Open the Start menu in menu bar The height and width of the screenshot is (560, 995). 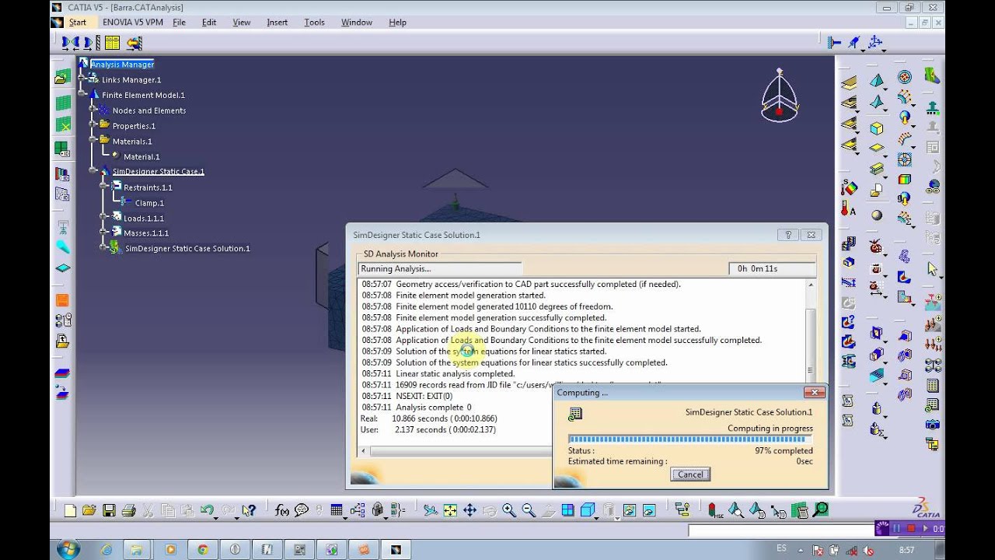[x=77, y=23]
